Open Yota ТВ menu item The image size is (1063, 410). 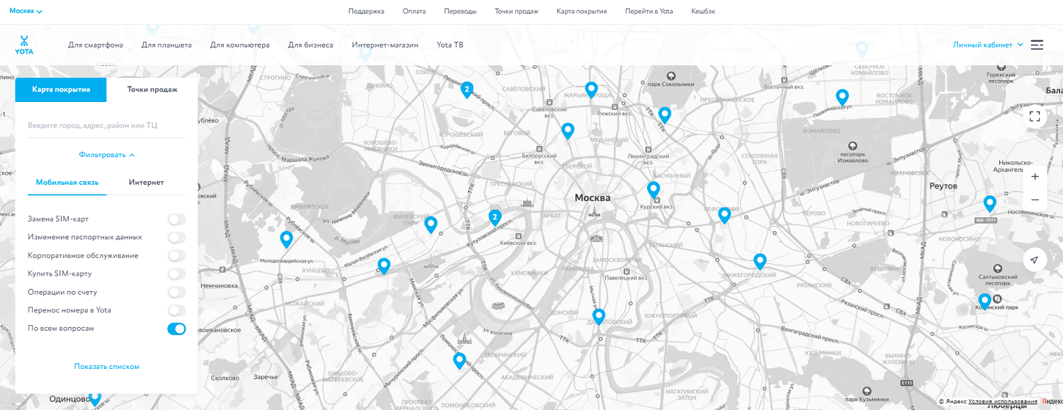450,45
